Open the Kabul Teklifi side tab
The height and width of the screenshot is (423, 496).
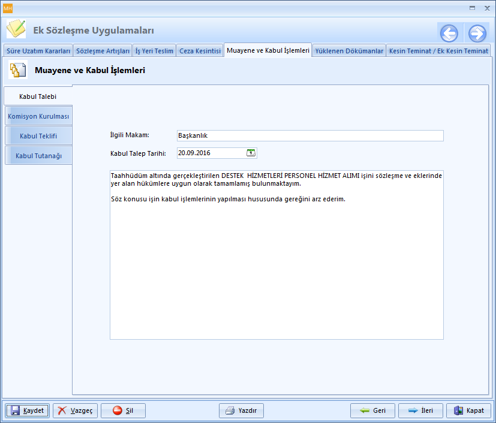[x=38, y=136]
